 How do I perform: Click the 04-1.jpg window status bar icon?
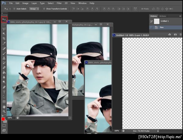[x=18, y=118]
